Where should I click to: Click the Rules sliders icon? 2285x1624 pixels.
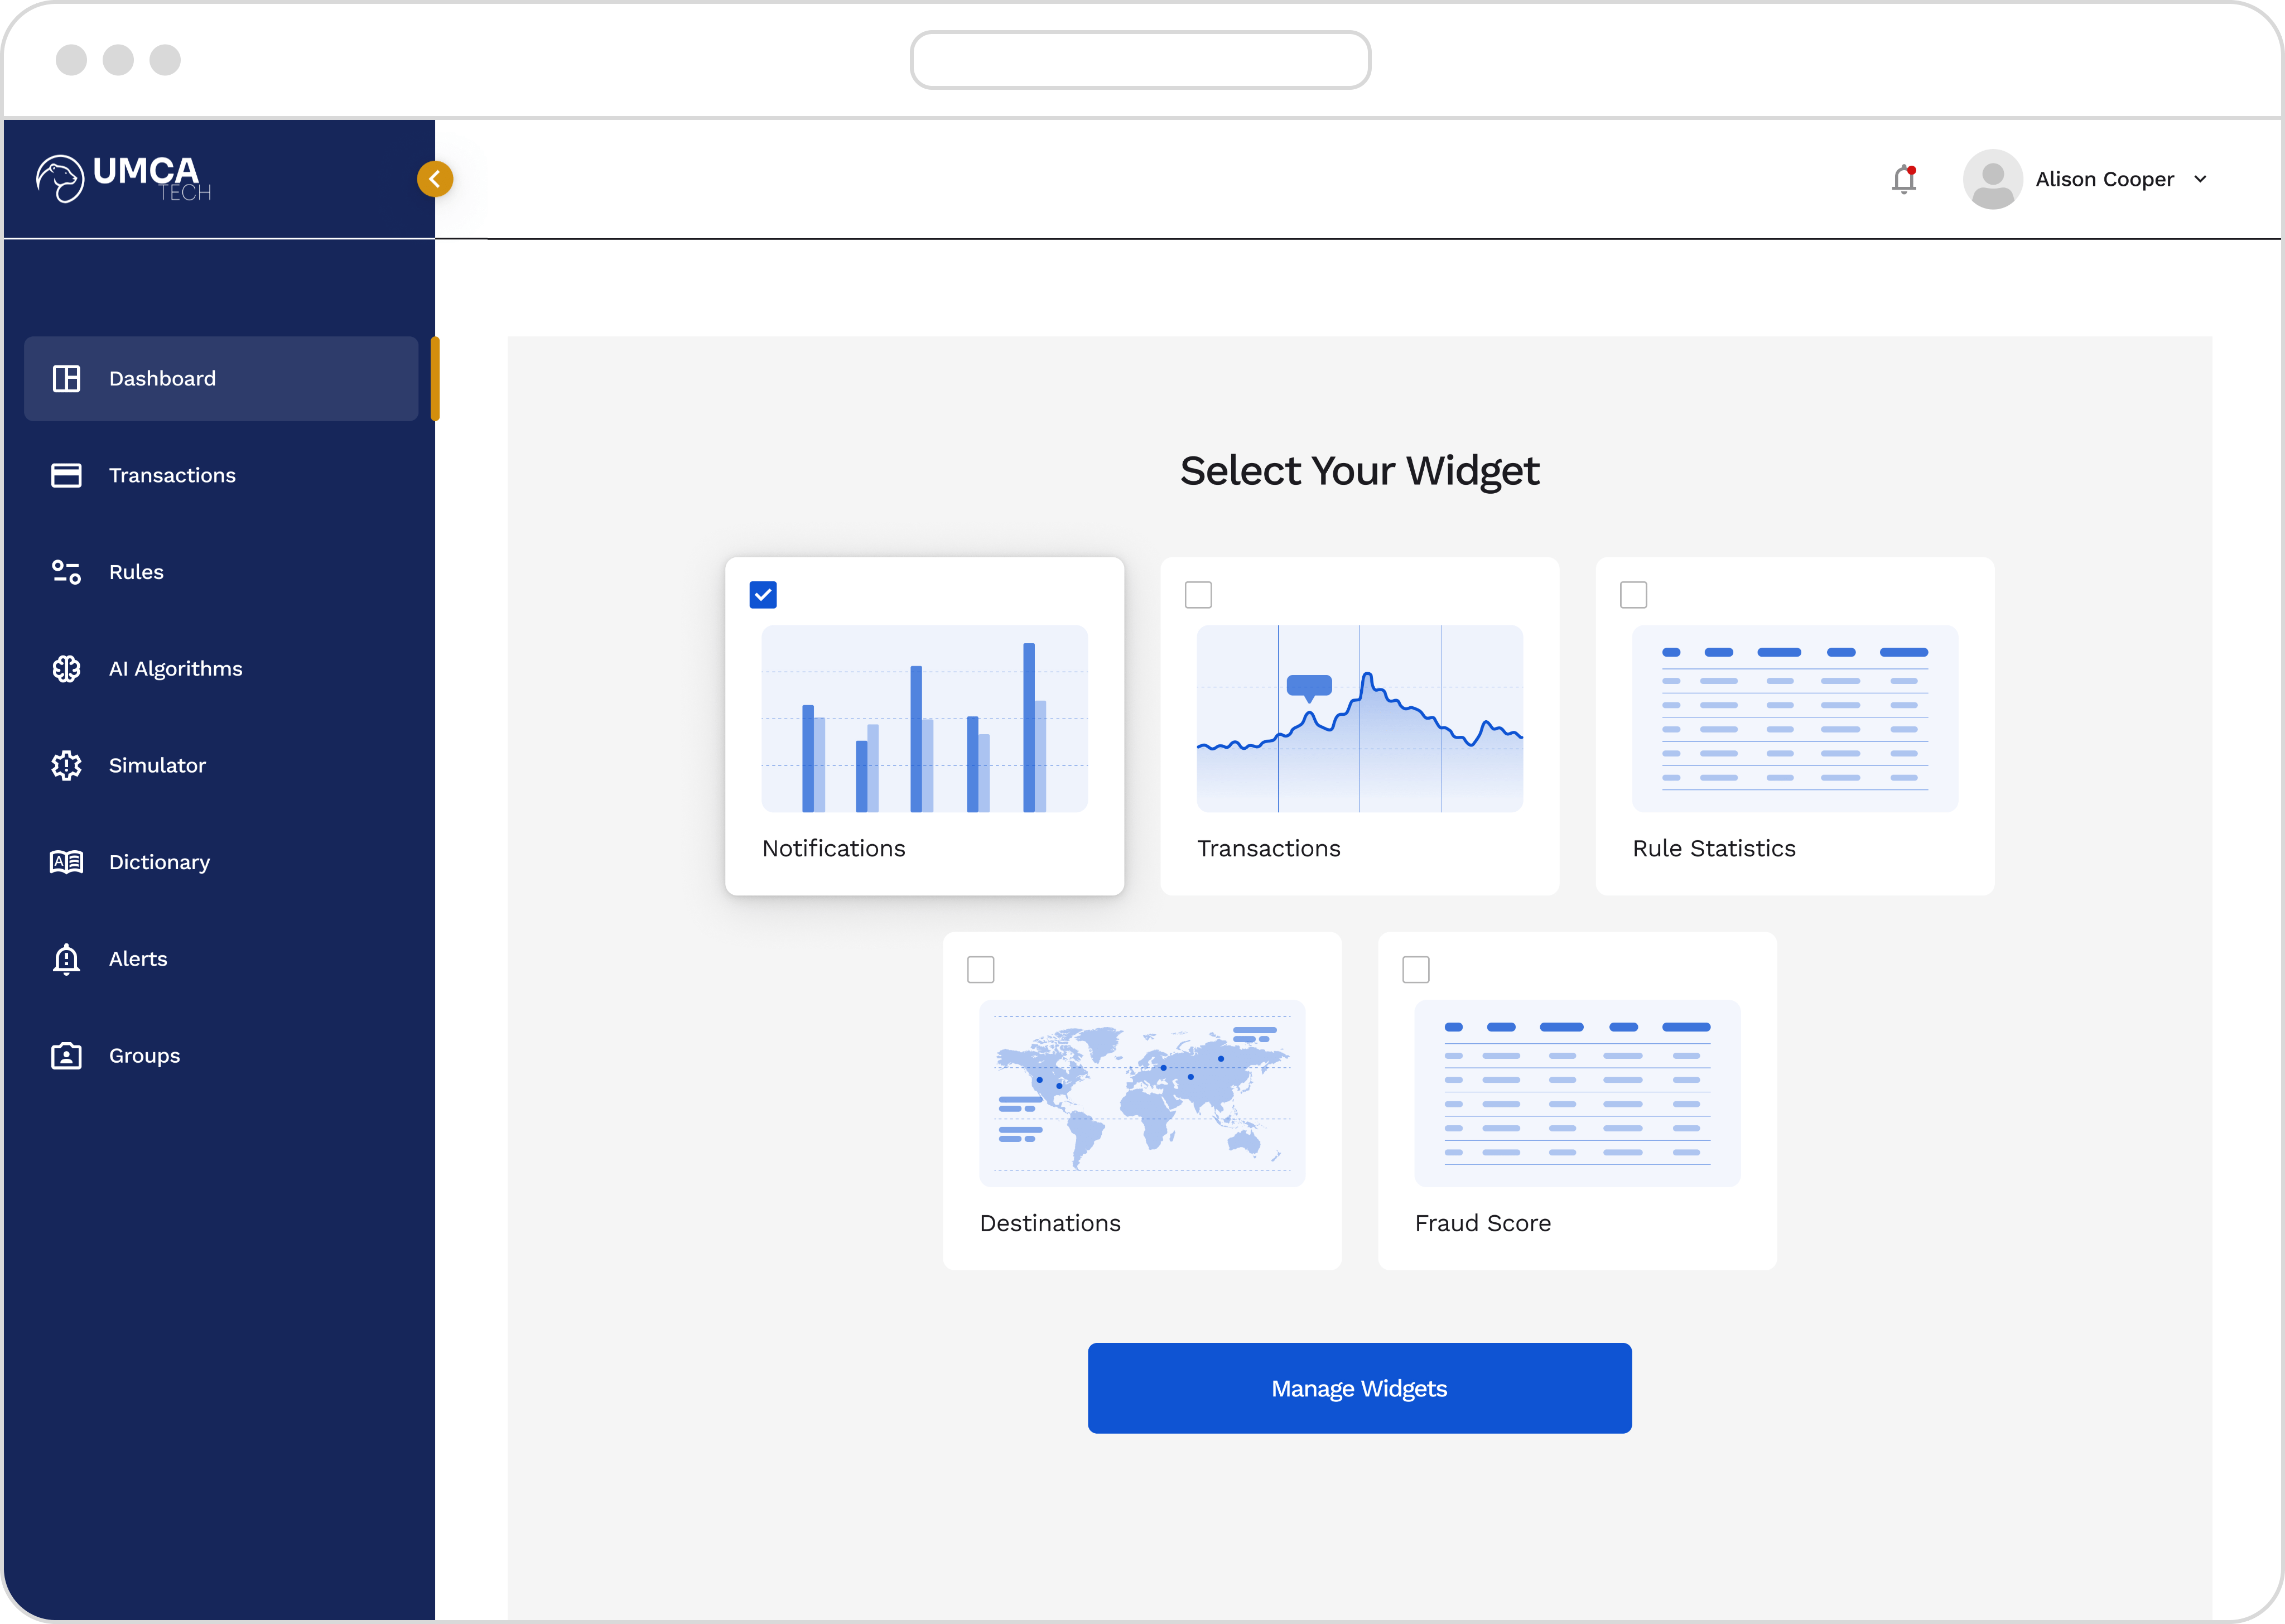pyautogui.click(x=66, y=572)
